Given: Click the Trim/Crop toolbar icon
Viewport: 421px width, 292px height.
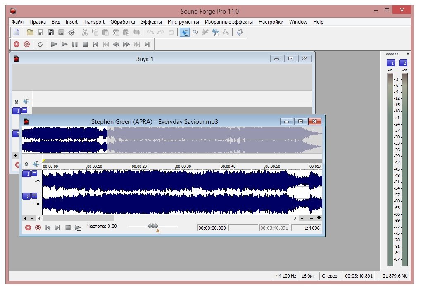Looking at the screenshot, I should pos(137,33).
